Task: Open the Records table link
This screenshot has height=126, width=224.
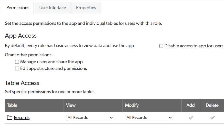Action: pos(22,118)
